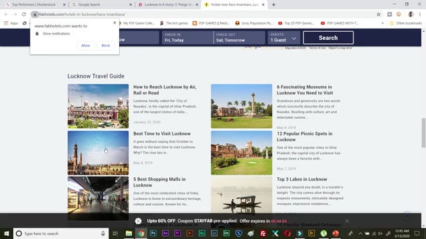Viewport: 426px width, 239px height.
Task: Allow notifications from fabhotels.com
Action: (x=86, y=46)
